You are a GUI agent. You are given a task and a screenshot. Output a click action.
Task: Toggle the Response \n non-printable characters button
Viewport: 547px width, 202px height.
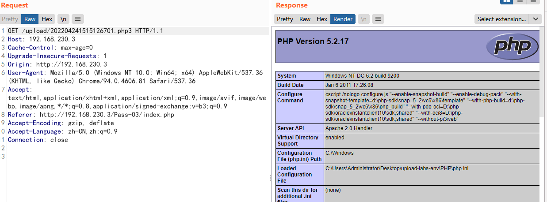(363, 19)
